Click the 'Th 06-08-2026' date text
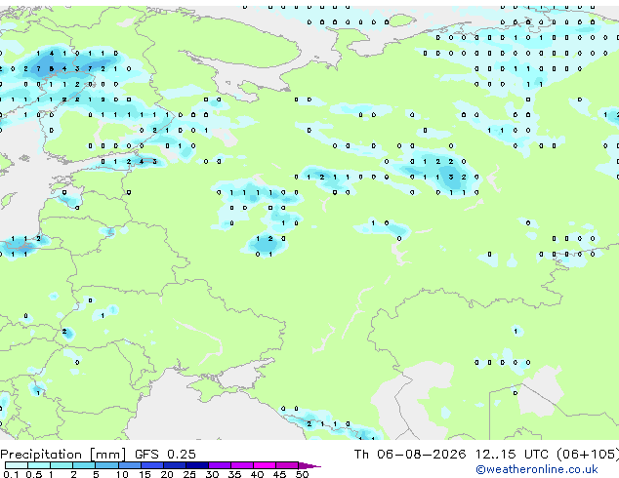 (x=410, y=454)
